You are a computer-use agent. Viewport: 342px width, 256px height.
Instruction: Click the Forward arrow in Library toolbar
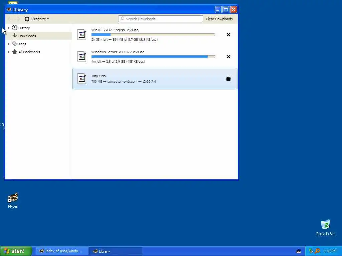click(x=17, y=19)
